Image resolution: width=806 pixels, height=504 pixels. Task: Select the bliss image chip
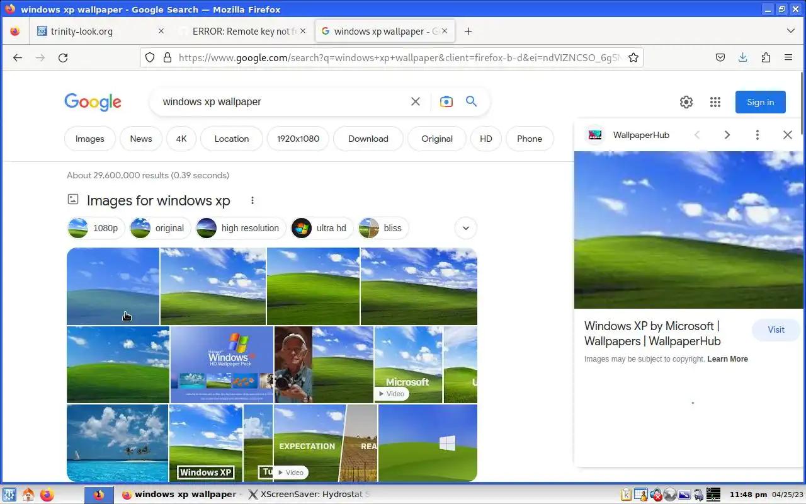point(383,228)
